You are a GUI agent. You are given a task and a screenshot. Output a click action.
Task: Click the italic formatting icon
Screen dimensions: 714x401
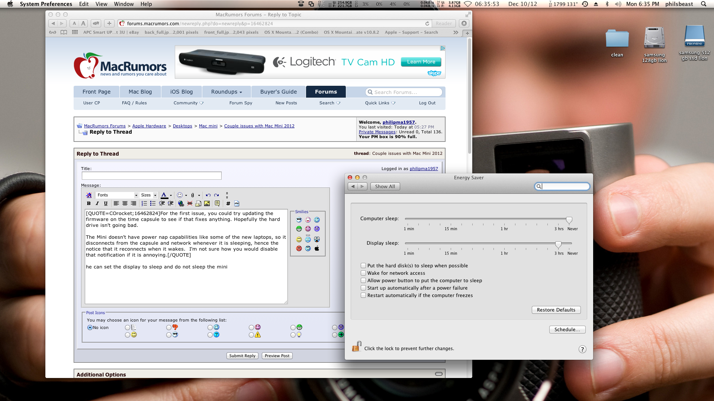[x=97, y=203]
